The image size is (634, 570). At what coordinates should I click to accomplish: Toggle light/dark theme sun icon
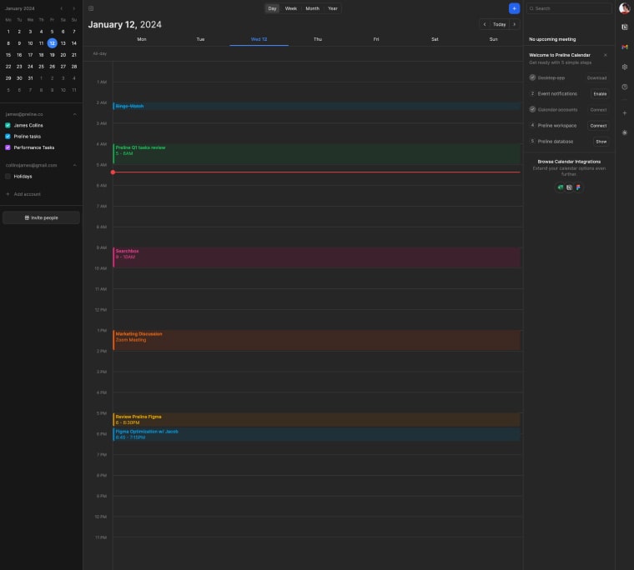pos(624,132)
